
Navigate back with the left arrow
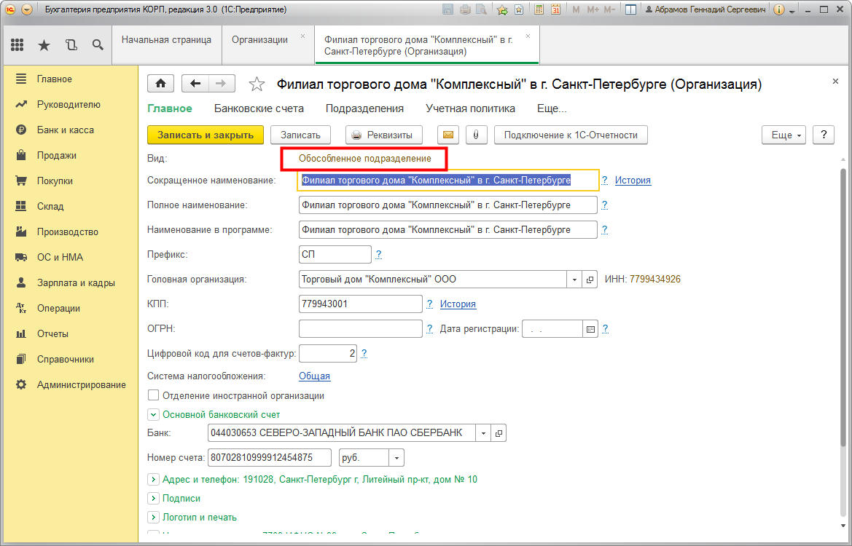195,84
